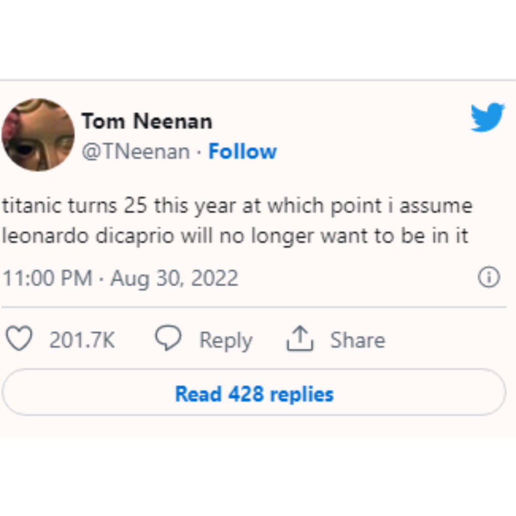Click the Aug 30, 2022 date
The image size is (516, 516).
[x=174, y=279]
